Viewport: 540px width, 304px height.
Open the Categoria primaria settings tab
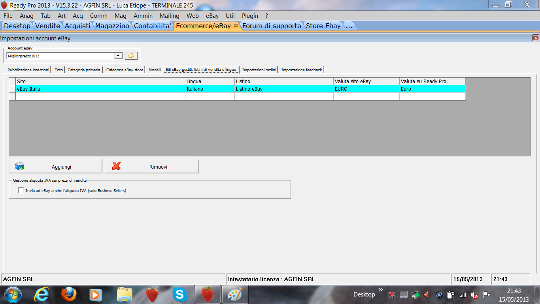click(x=84, y=70)
